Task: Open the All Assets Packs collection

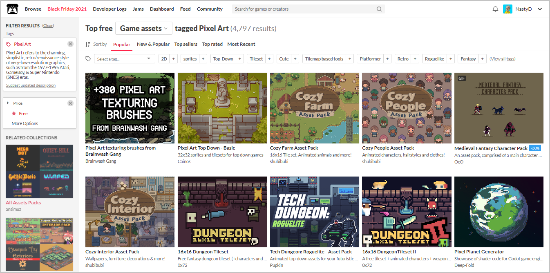Action: 23,203
